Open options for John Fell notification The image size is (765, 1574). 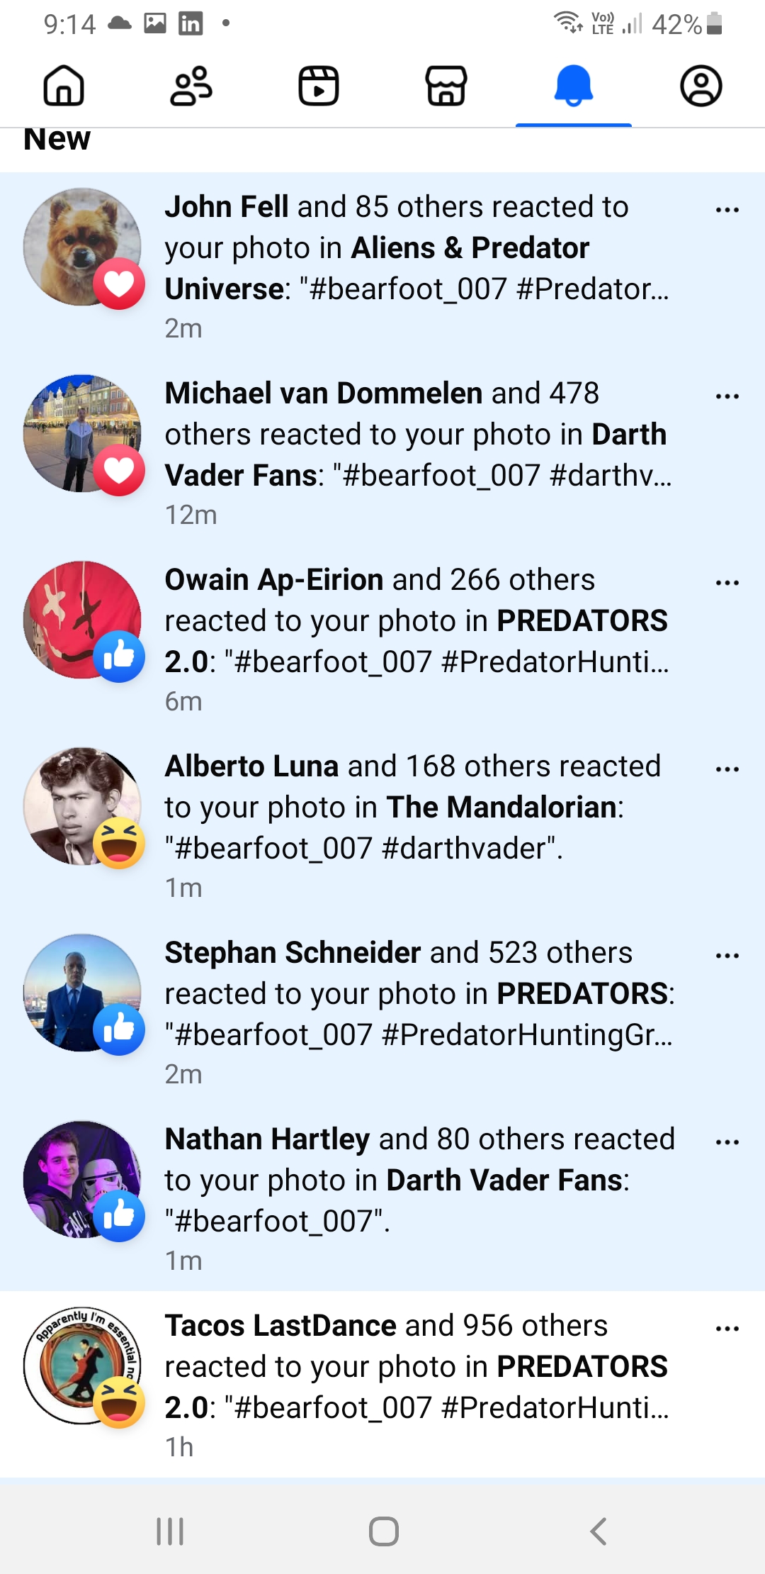[x=727, y=210]
